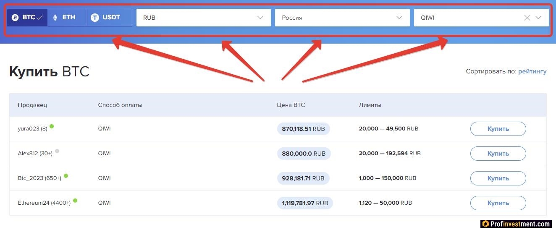Click the Купить BTC heading
Screen dimensions: 556x232
click(49, 72)
